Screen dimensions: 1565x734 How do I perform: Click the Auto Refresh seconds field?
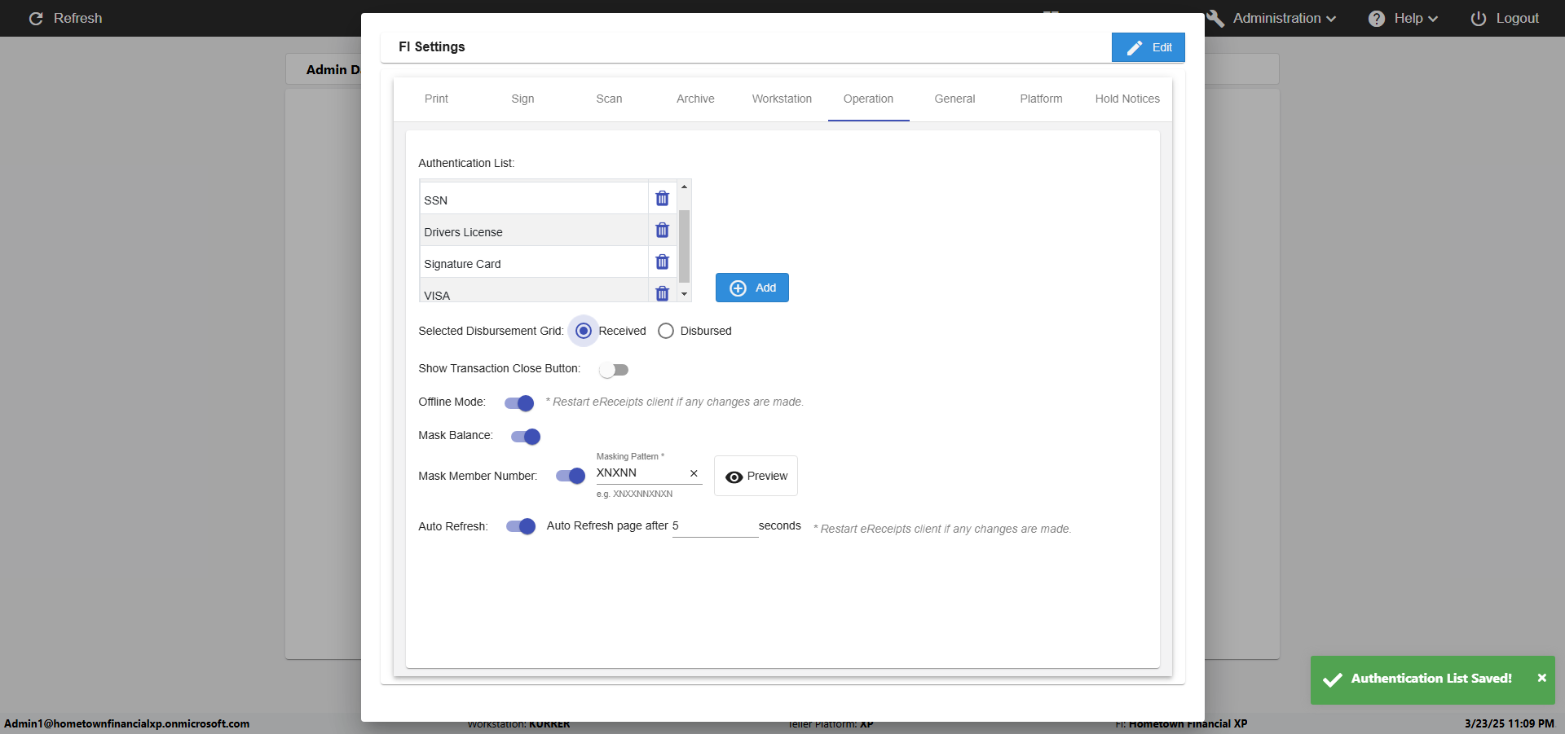tap(715, 526)
